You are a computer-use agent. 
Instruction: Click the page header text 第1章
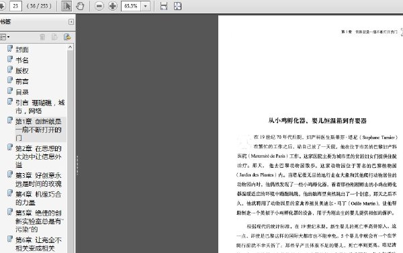pyautogui.click(x=369, y=32)
